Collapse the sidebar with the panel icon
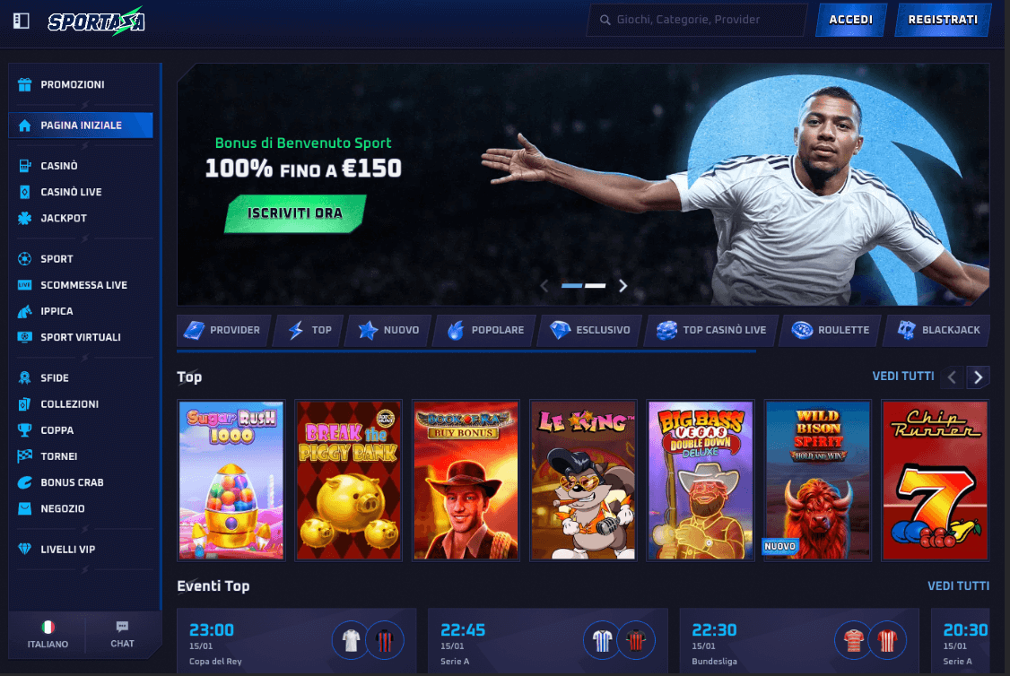This screenshot has width=1010, height=676. pyautogui.click(x=22, y=22)
